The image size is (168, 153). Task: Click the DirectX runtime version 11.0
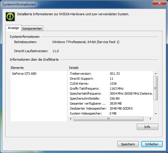[x=56, y=51]
